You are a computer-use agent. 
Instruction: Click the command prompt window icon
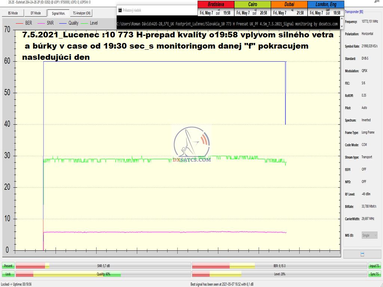click(119, 10)
